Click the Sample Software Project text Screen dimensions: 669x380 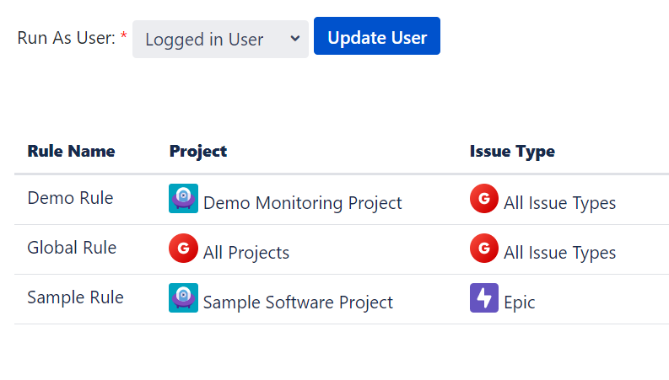coord(298,302)
